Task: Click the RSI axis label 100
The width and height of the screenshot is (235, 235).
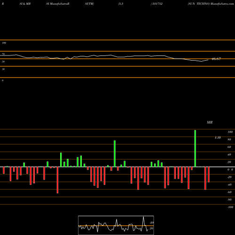Action: [4, 43]
